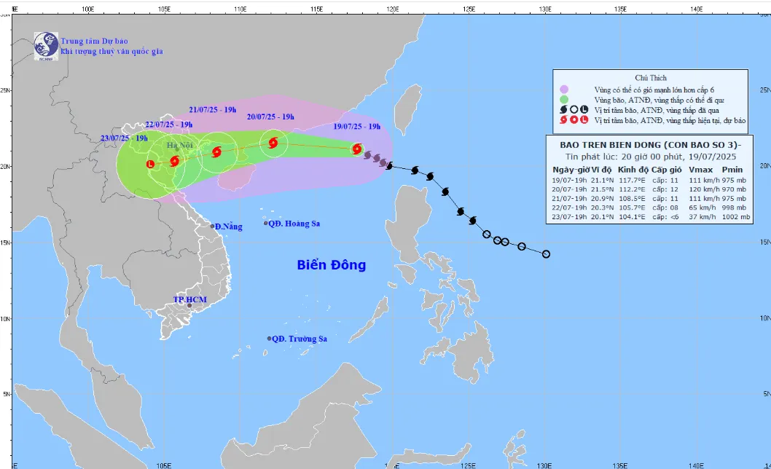The height and width of the screenshot is (469, 771).
Task: Click the 'Đ.Nẵng' map label
Action: tap(229, 226)
